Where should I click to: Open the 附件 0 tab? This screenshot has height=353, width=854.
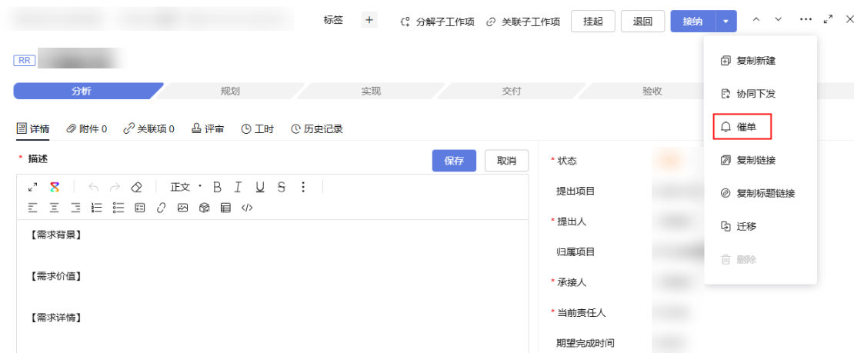click(x=86, y=129)
